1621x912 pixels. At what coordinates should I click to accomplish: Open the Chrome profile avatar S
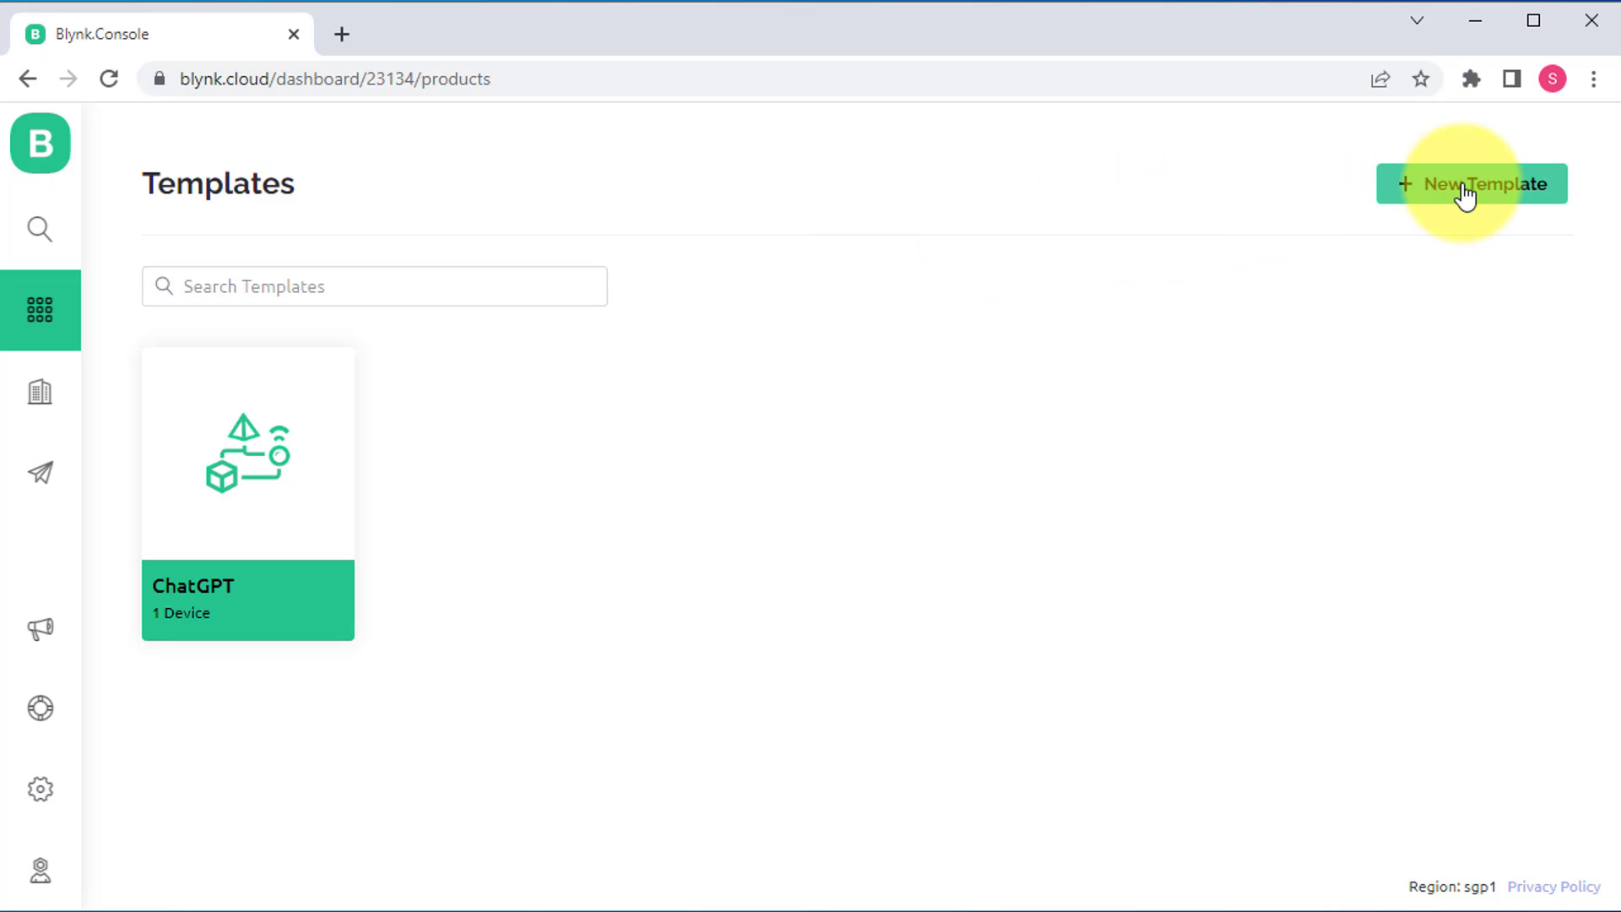(x=1553, y=79)
